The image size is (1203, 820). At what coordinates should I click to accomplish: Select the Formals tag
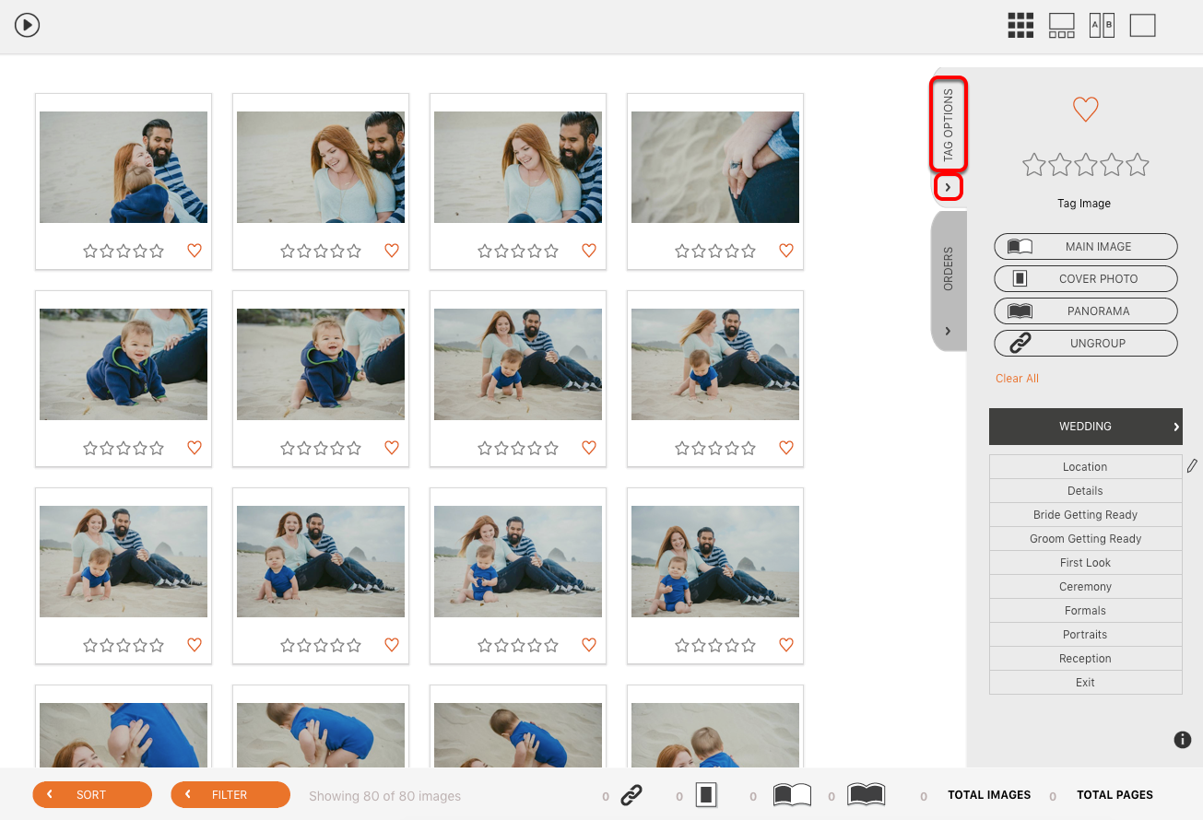click(1085, 611)
